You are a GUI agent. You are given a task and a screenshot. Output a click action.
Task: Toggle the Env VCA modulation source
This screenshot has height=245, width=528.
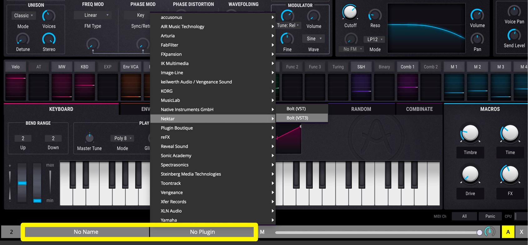(131, 67)
